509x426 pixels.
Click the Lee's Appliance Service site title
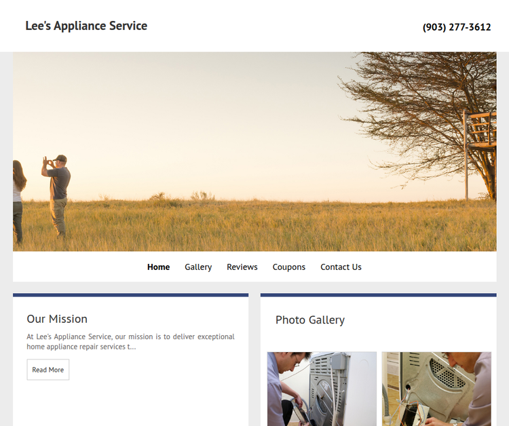point(86,26)
